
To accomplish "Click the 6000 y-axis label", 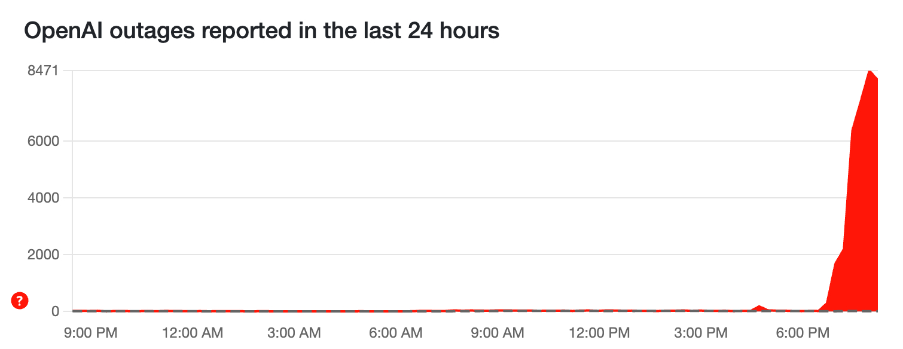I will (x=42, y=141).
